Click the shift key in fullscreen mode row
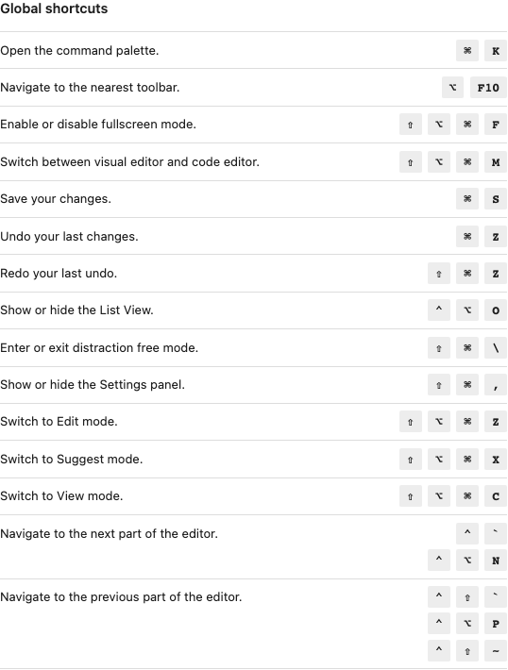Viewport: 508px width, 670px height. (411, 125)
